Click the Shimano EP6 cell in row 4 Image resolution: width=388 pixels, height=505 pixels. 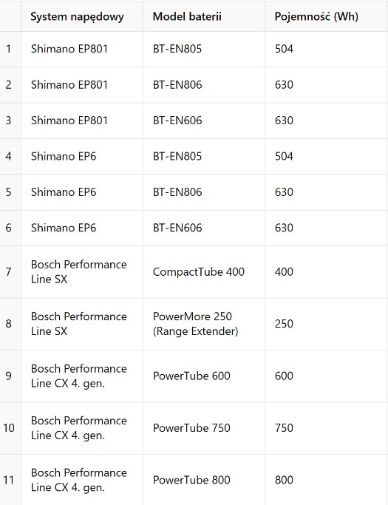pos(82,157)
